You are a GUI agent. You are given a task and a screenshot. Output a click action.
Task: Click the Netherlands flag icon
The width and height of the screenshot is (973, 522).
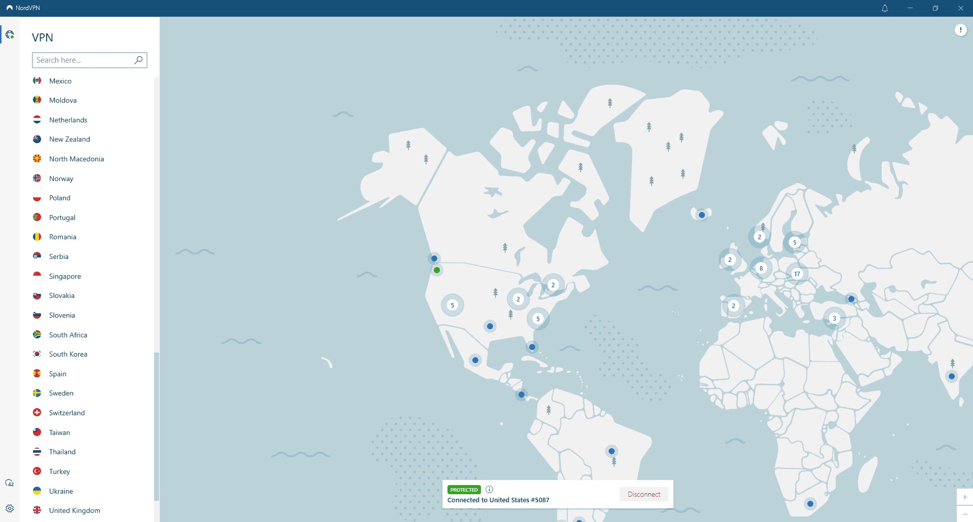tap(37, 120)
